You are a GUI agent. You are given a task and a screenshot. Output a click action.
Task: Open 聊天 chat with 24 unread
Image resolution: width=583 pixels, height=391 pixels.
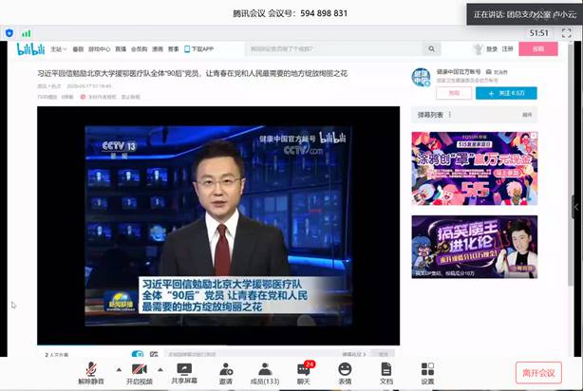(x=304, y=371)
